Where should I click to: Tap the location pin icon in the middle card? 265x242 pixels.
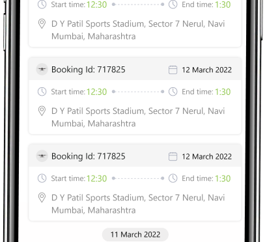tap(42, 111)
